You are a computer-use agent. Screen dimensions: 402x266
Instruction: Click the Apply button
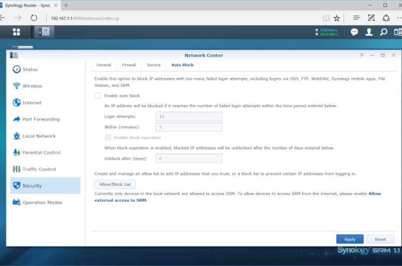(x=350, y=239)
